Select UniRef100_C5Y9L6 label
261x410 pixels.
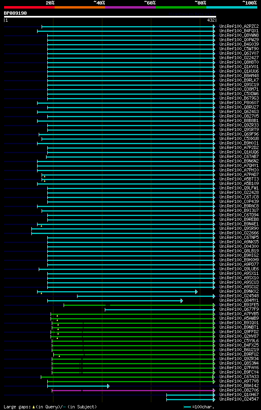[239, 341]
